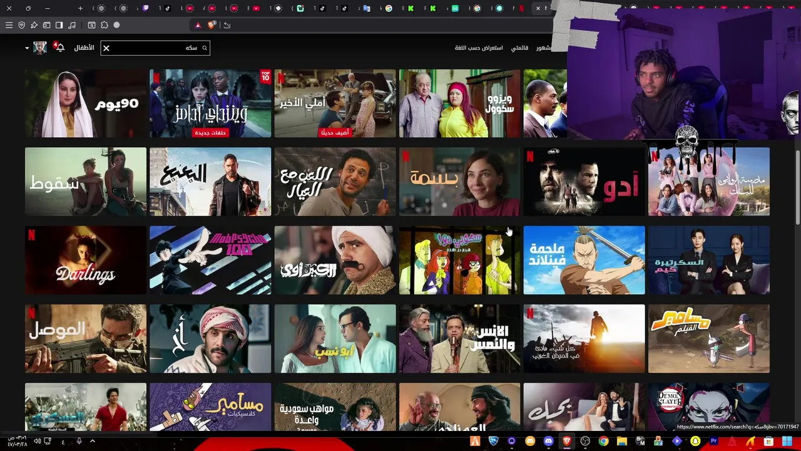
Task: Click the page search toolbar icon
Action: 91,25
